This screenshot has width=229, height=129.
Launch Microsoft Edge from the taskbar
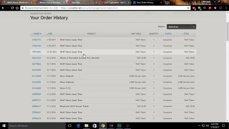pos(78,126)
